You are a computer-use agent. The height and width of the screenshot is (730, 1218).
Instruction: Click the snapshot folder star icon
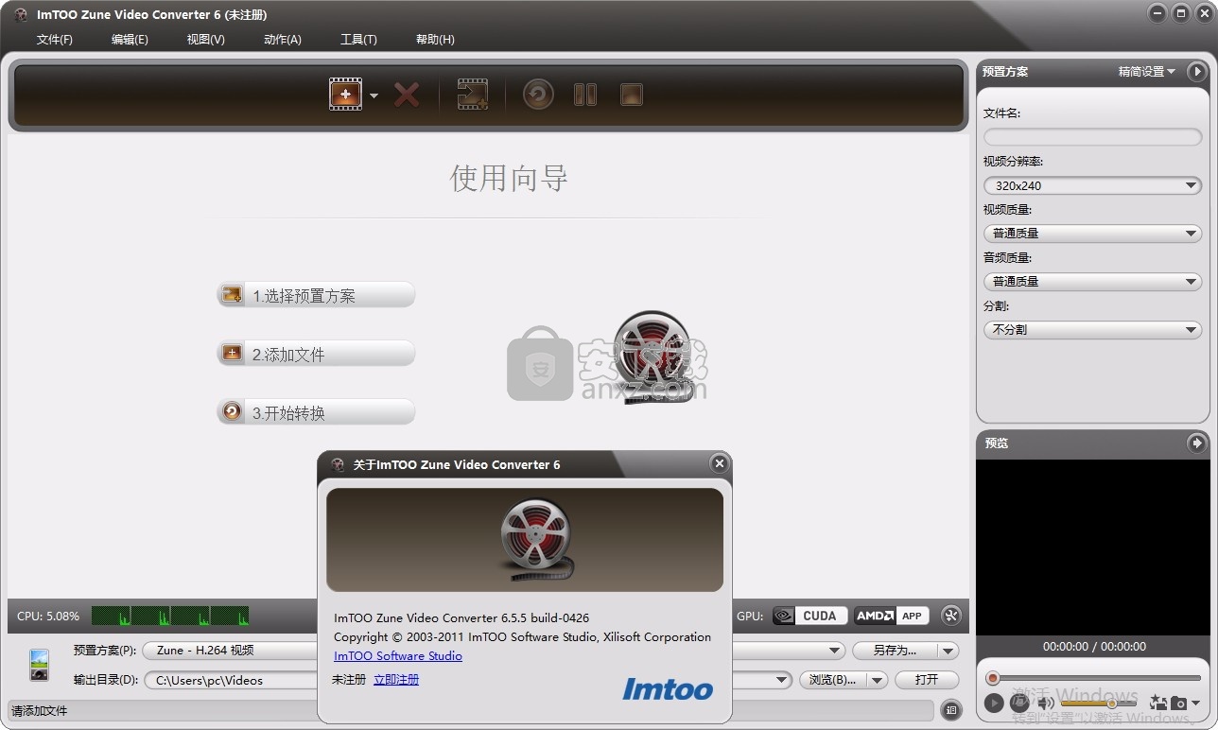[x=1157, y=703]
